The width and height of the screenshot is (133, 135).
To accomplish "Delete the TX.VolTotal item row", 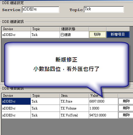I will tap(126, 115).
